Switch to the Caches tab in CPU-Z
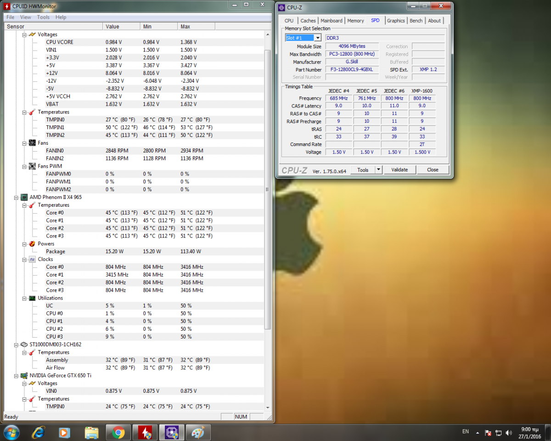Viewport: 551px width, 441px height. coord(308,21)
